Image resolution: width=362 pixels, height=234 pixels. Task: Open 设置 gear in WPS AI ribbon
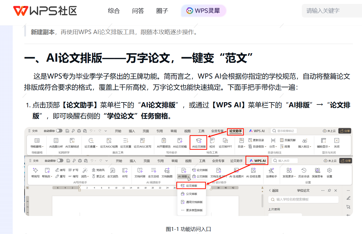329,173
